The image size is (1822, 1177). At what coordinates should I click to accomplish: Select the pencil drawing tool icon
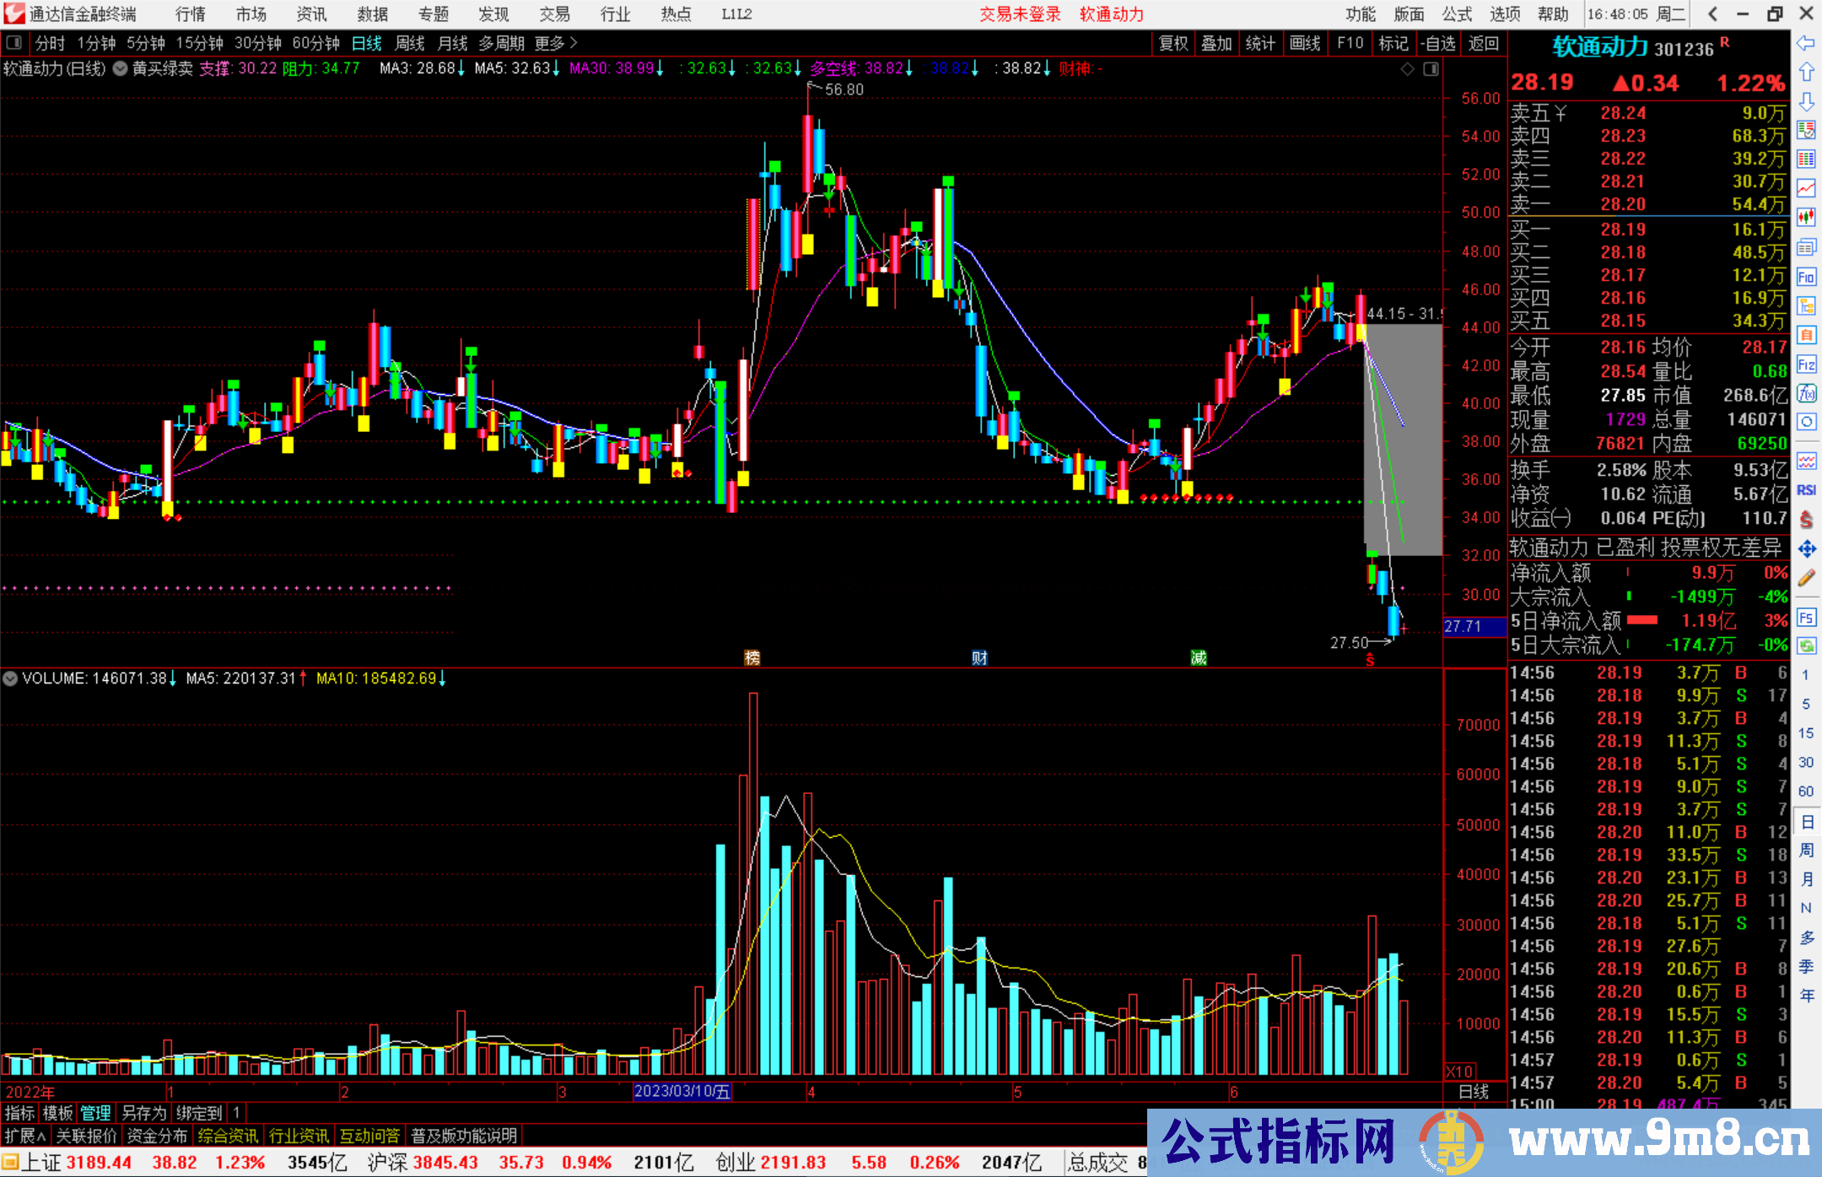click(x=1806, y=579)
